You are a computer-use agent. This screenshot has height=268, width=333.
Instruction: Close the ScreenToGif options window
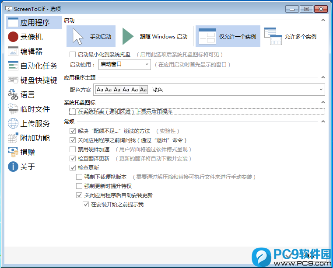[321, 9]
